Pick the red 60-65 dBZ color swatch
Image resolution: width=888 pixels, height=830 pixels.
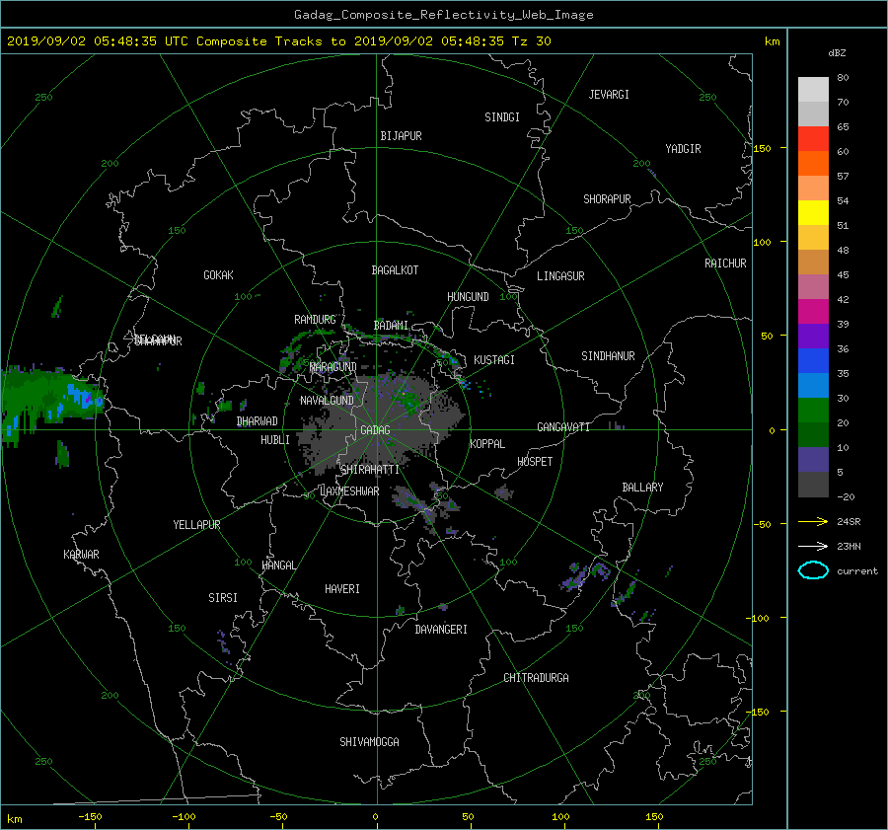[x=813, y=139]
